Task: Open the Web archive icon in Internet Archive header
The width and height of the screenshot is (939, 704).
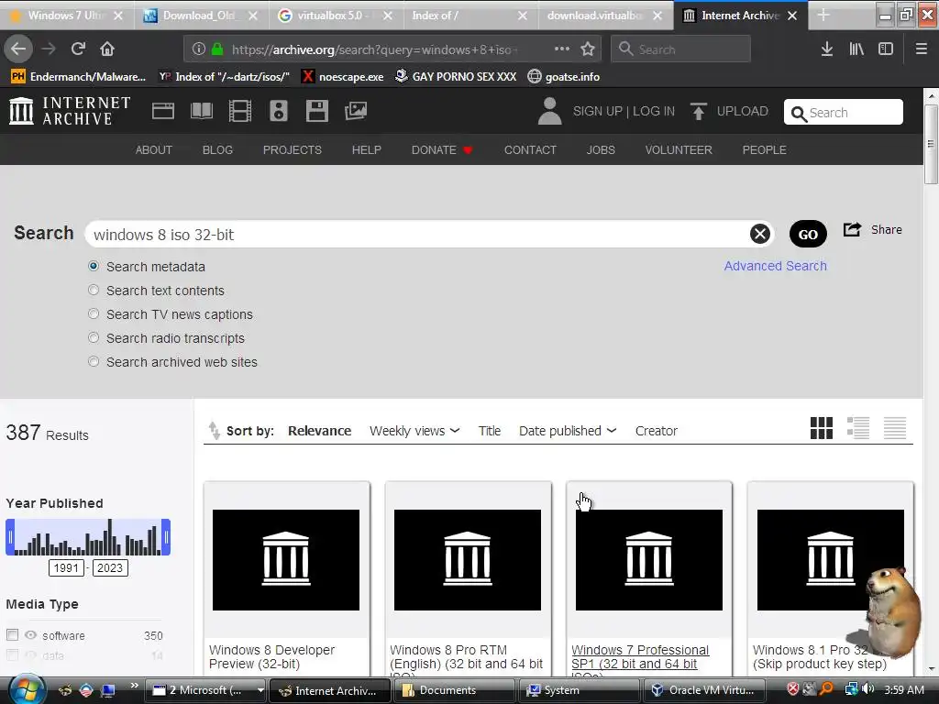Action: click(x=163, y=111)
